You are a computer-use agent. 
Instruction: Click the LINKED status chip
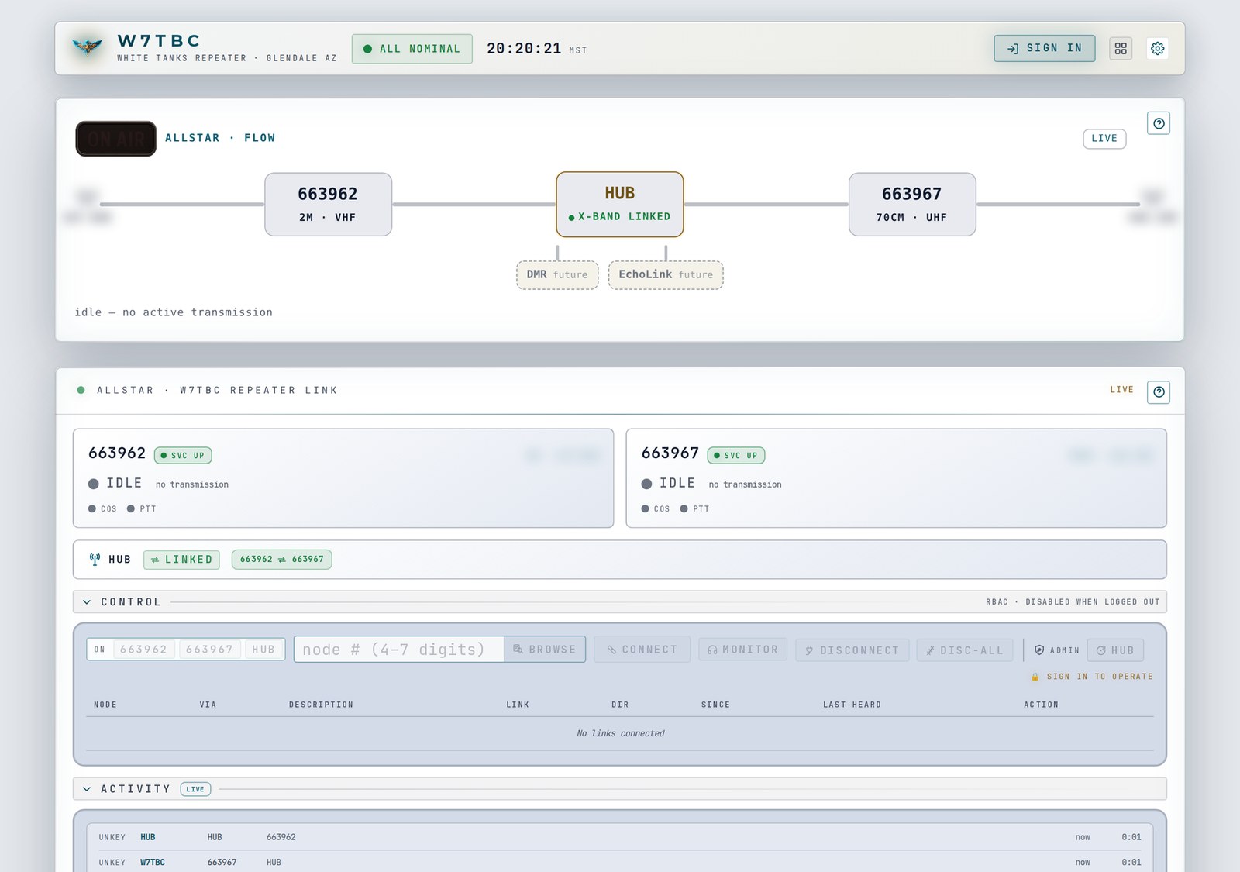[181, 560]
